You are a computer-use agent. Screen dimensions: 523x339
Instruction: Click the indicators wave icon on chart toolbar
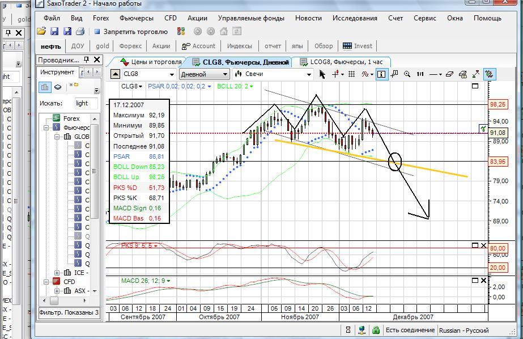click(x=365, y=74)
